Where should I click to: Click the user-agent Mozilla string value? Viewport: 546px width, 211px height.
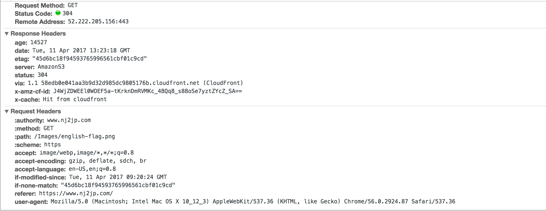pyautogui.click(x=253, y=202)
